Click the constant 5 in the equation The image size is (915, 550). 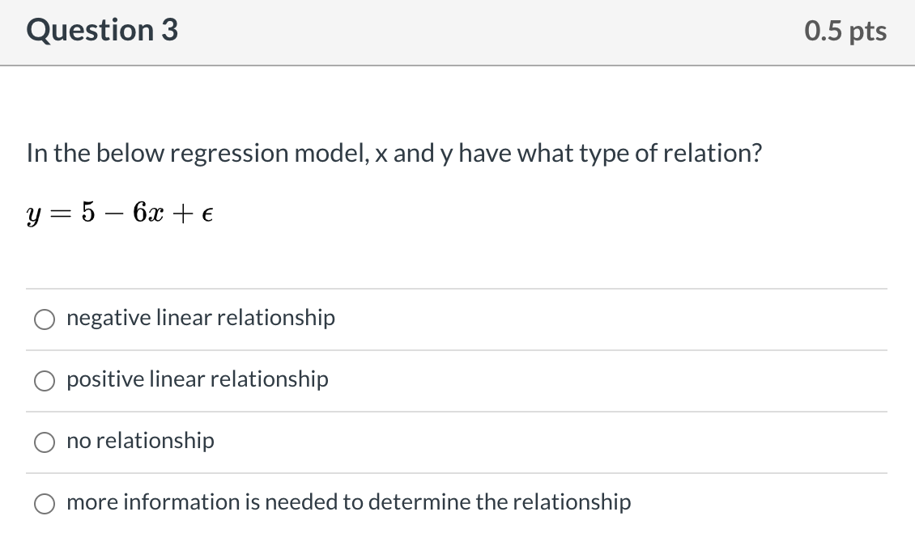pyautogui.click(x=90, y=212)
